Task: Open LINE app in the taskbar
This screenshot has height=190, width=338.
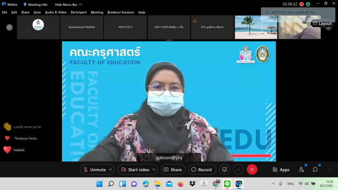Action: (227, 184)
